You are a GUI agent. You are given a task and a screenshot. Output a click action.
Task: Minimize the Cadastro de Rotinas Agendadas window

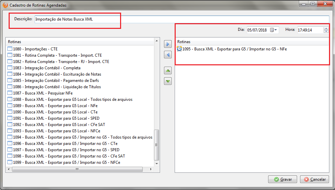[x=304, y=4]
